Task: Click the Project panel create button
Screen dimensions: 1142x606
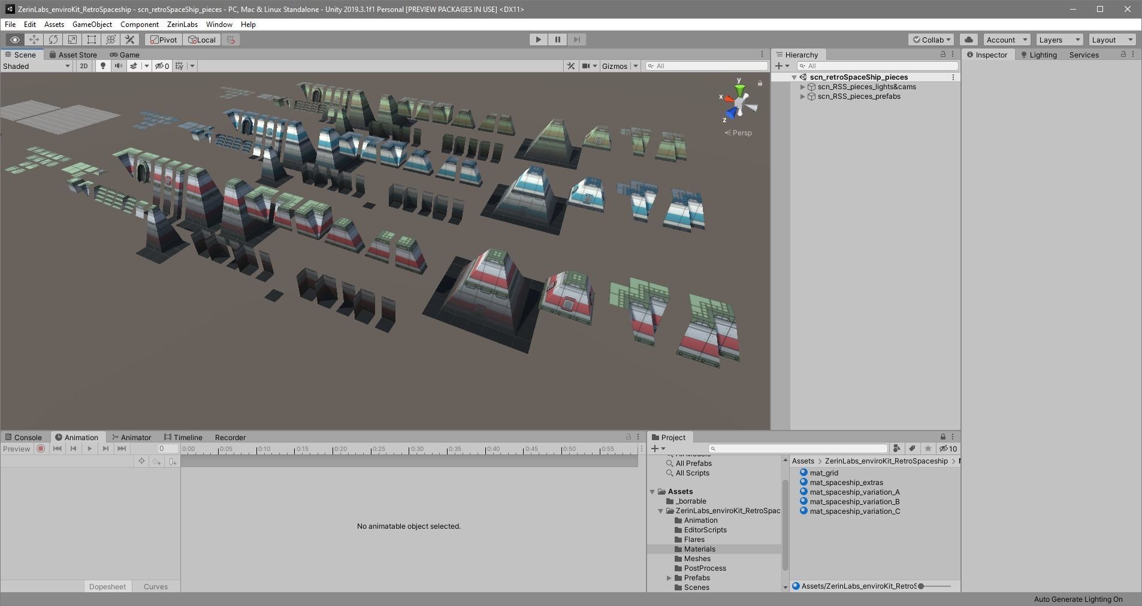Action: click(658, 449)
